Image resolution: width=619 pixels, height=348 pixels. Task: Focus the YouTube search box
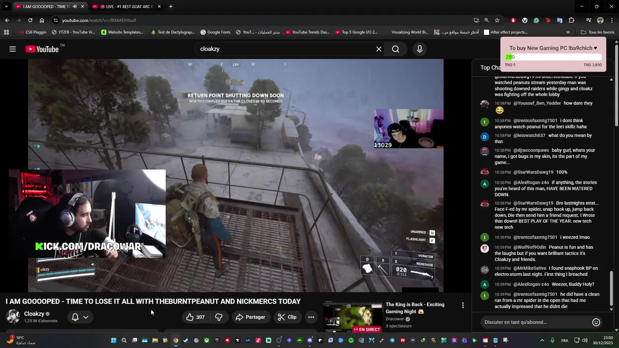pos(285,49)
